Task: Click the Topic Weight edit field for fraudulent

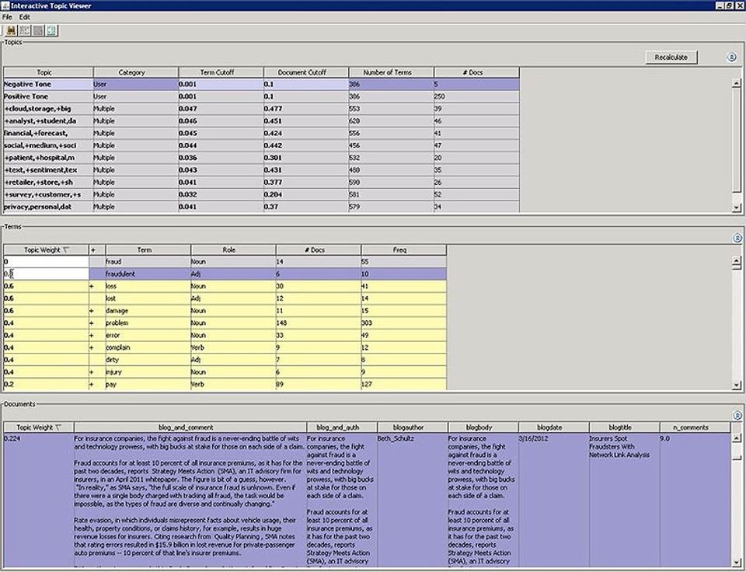Action: coord(46,274)
